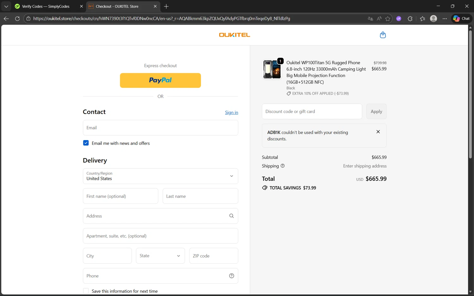This screenshot has width=474, height=296.
Task: Open the phone field help icon
Action: tap(232, 276)
